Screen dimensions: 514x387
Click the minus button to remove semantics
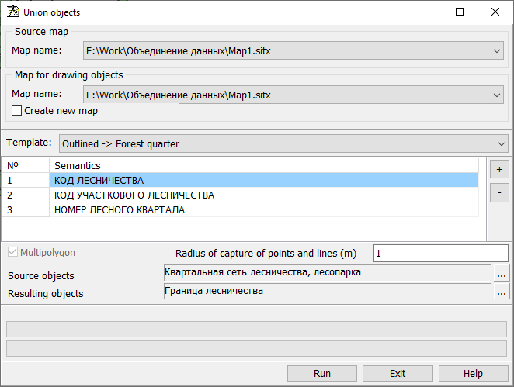pos(499,192)
